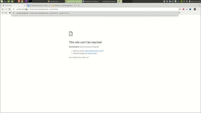Viewport: 201px width, 113px height.
Task: Select the benchmark Chrome taskbar window
Action: 73,1
